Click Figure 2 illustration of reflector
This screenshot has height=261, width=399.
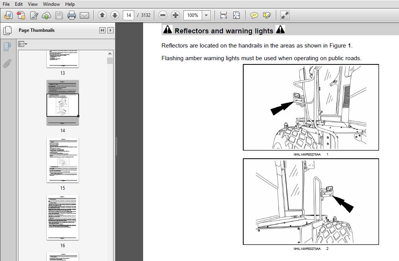(x=311, y=202)
